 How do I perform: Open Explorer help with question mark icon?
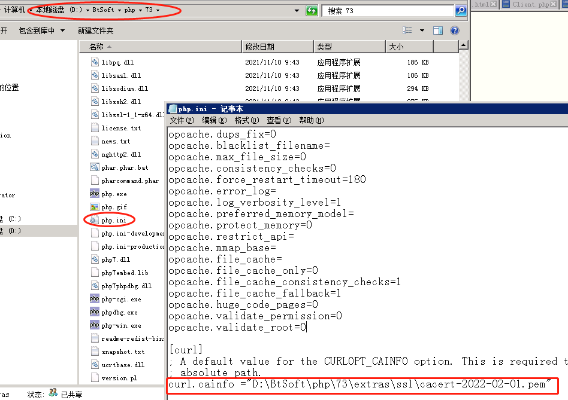click(455, 30)
